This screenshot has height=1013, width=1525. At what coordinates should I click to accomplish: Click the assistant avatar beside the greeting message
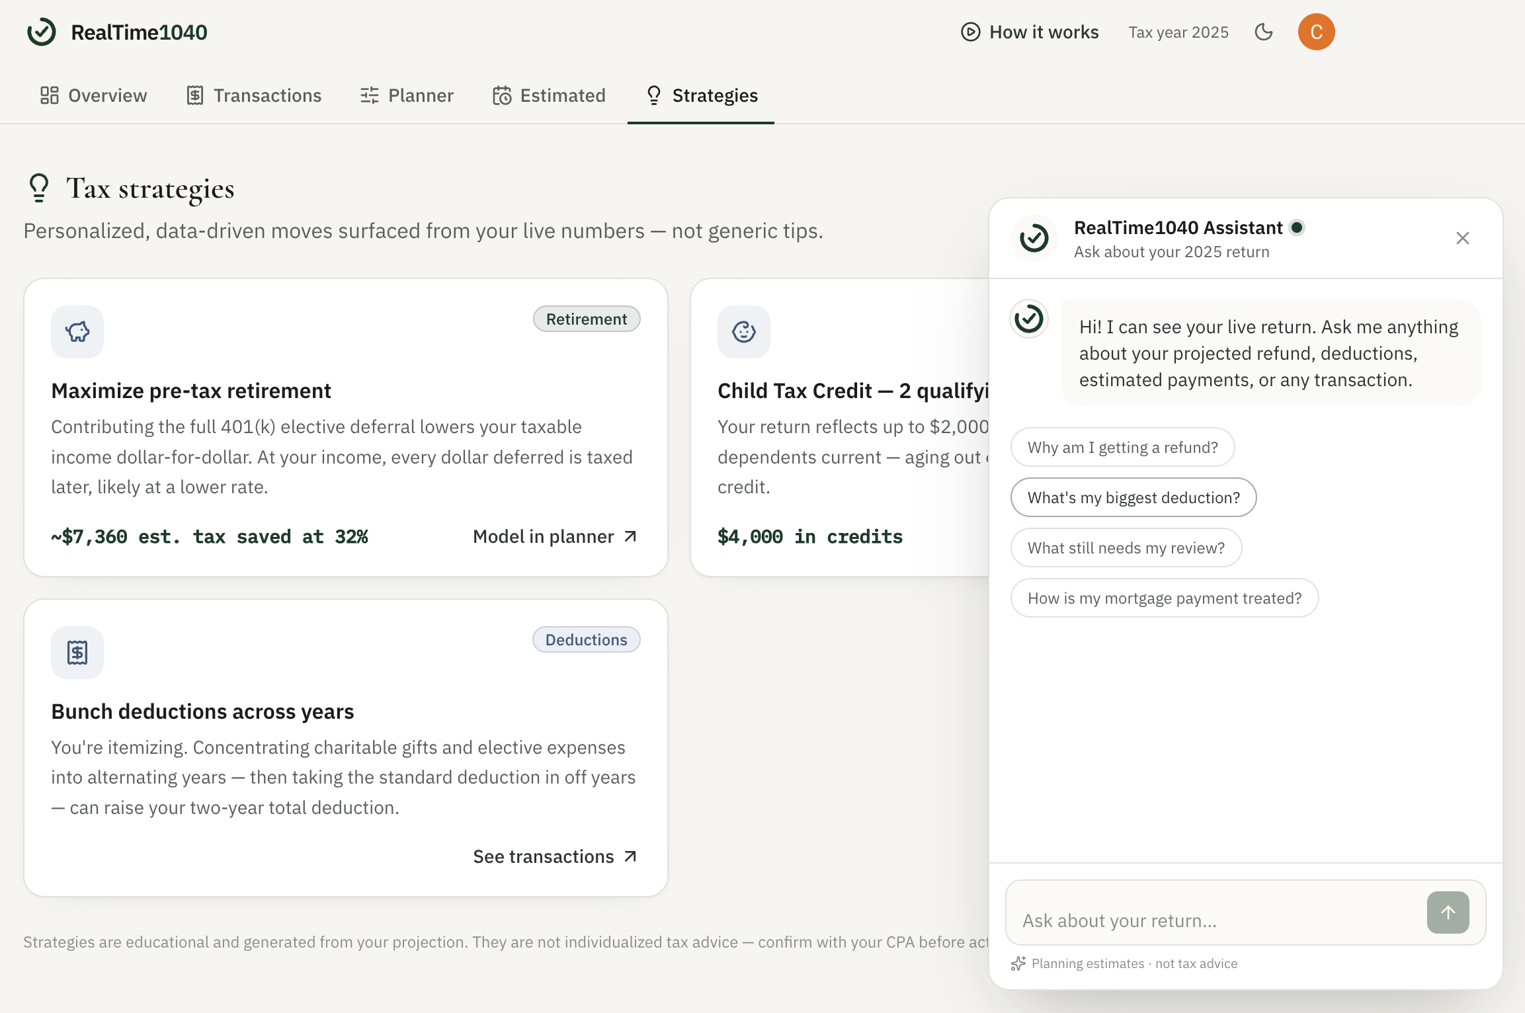pyautogui.click(x=1029, y=319)
